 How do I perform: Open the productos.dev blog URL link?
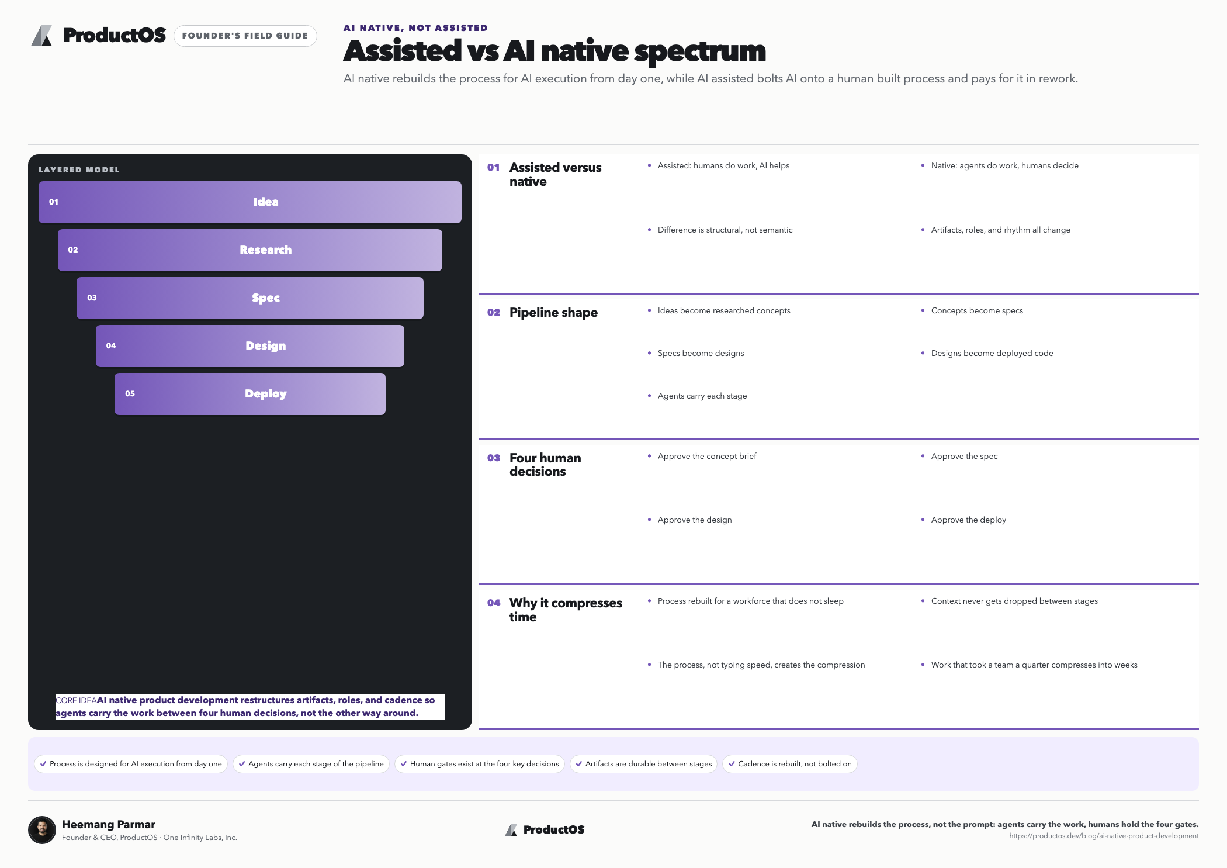click(1104, 836)
